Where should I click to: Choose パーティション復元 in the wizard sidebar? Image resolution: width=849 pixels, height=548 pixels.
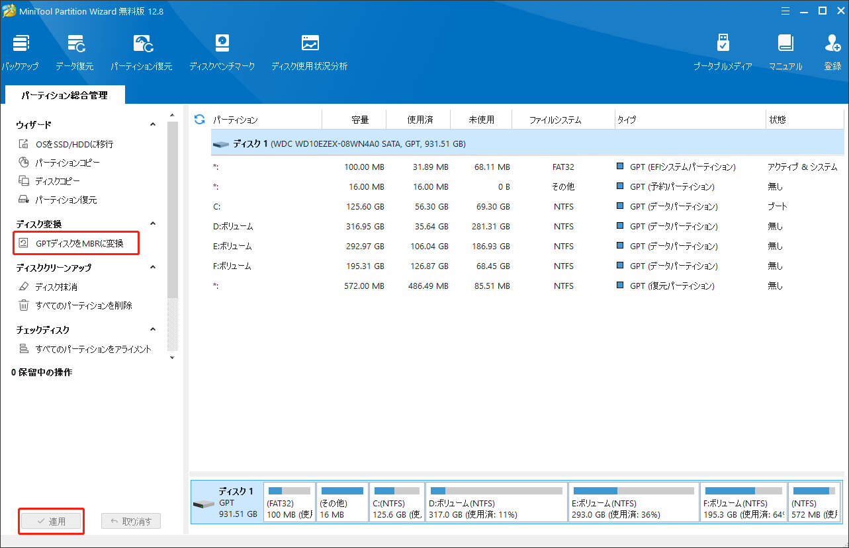[x=58, y=200]
